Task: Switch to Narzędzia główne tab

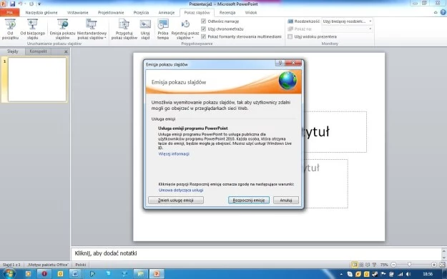Action: point(41,13)
